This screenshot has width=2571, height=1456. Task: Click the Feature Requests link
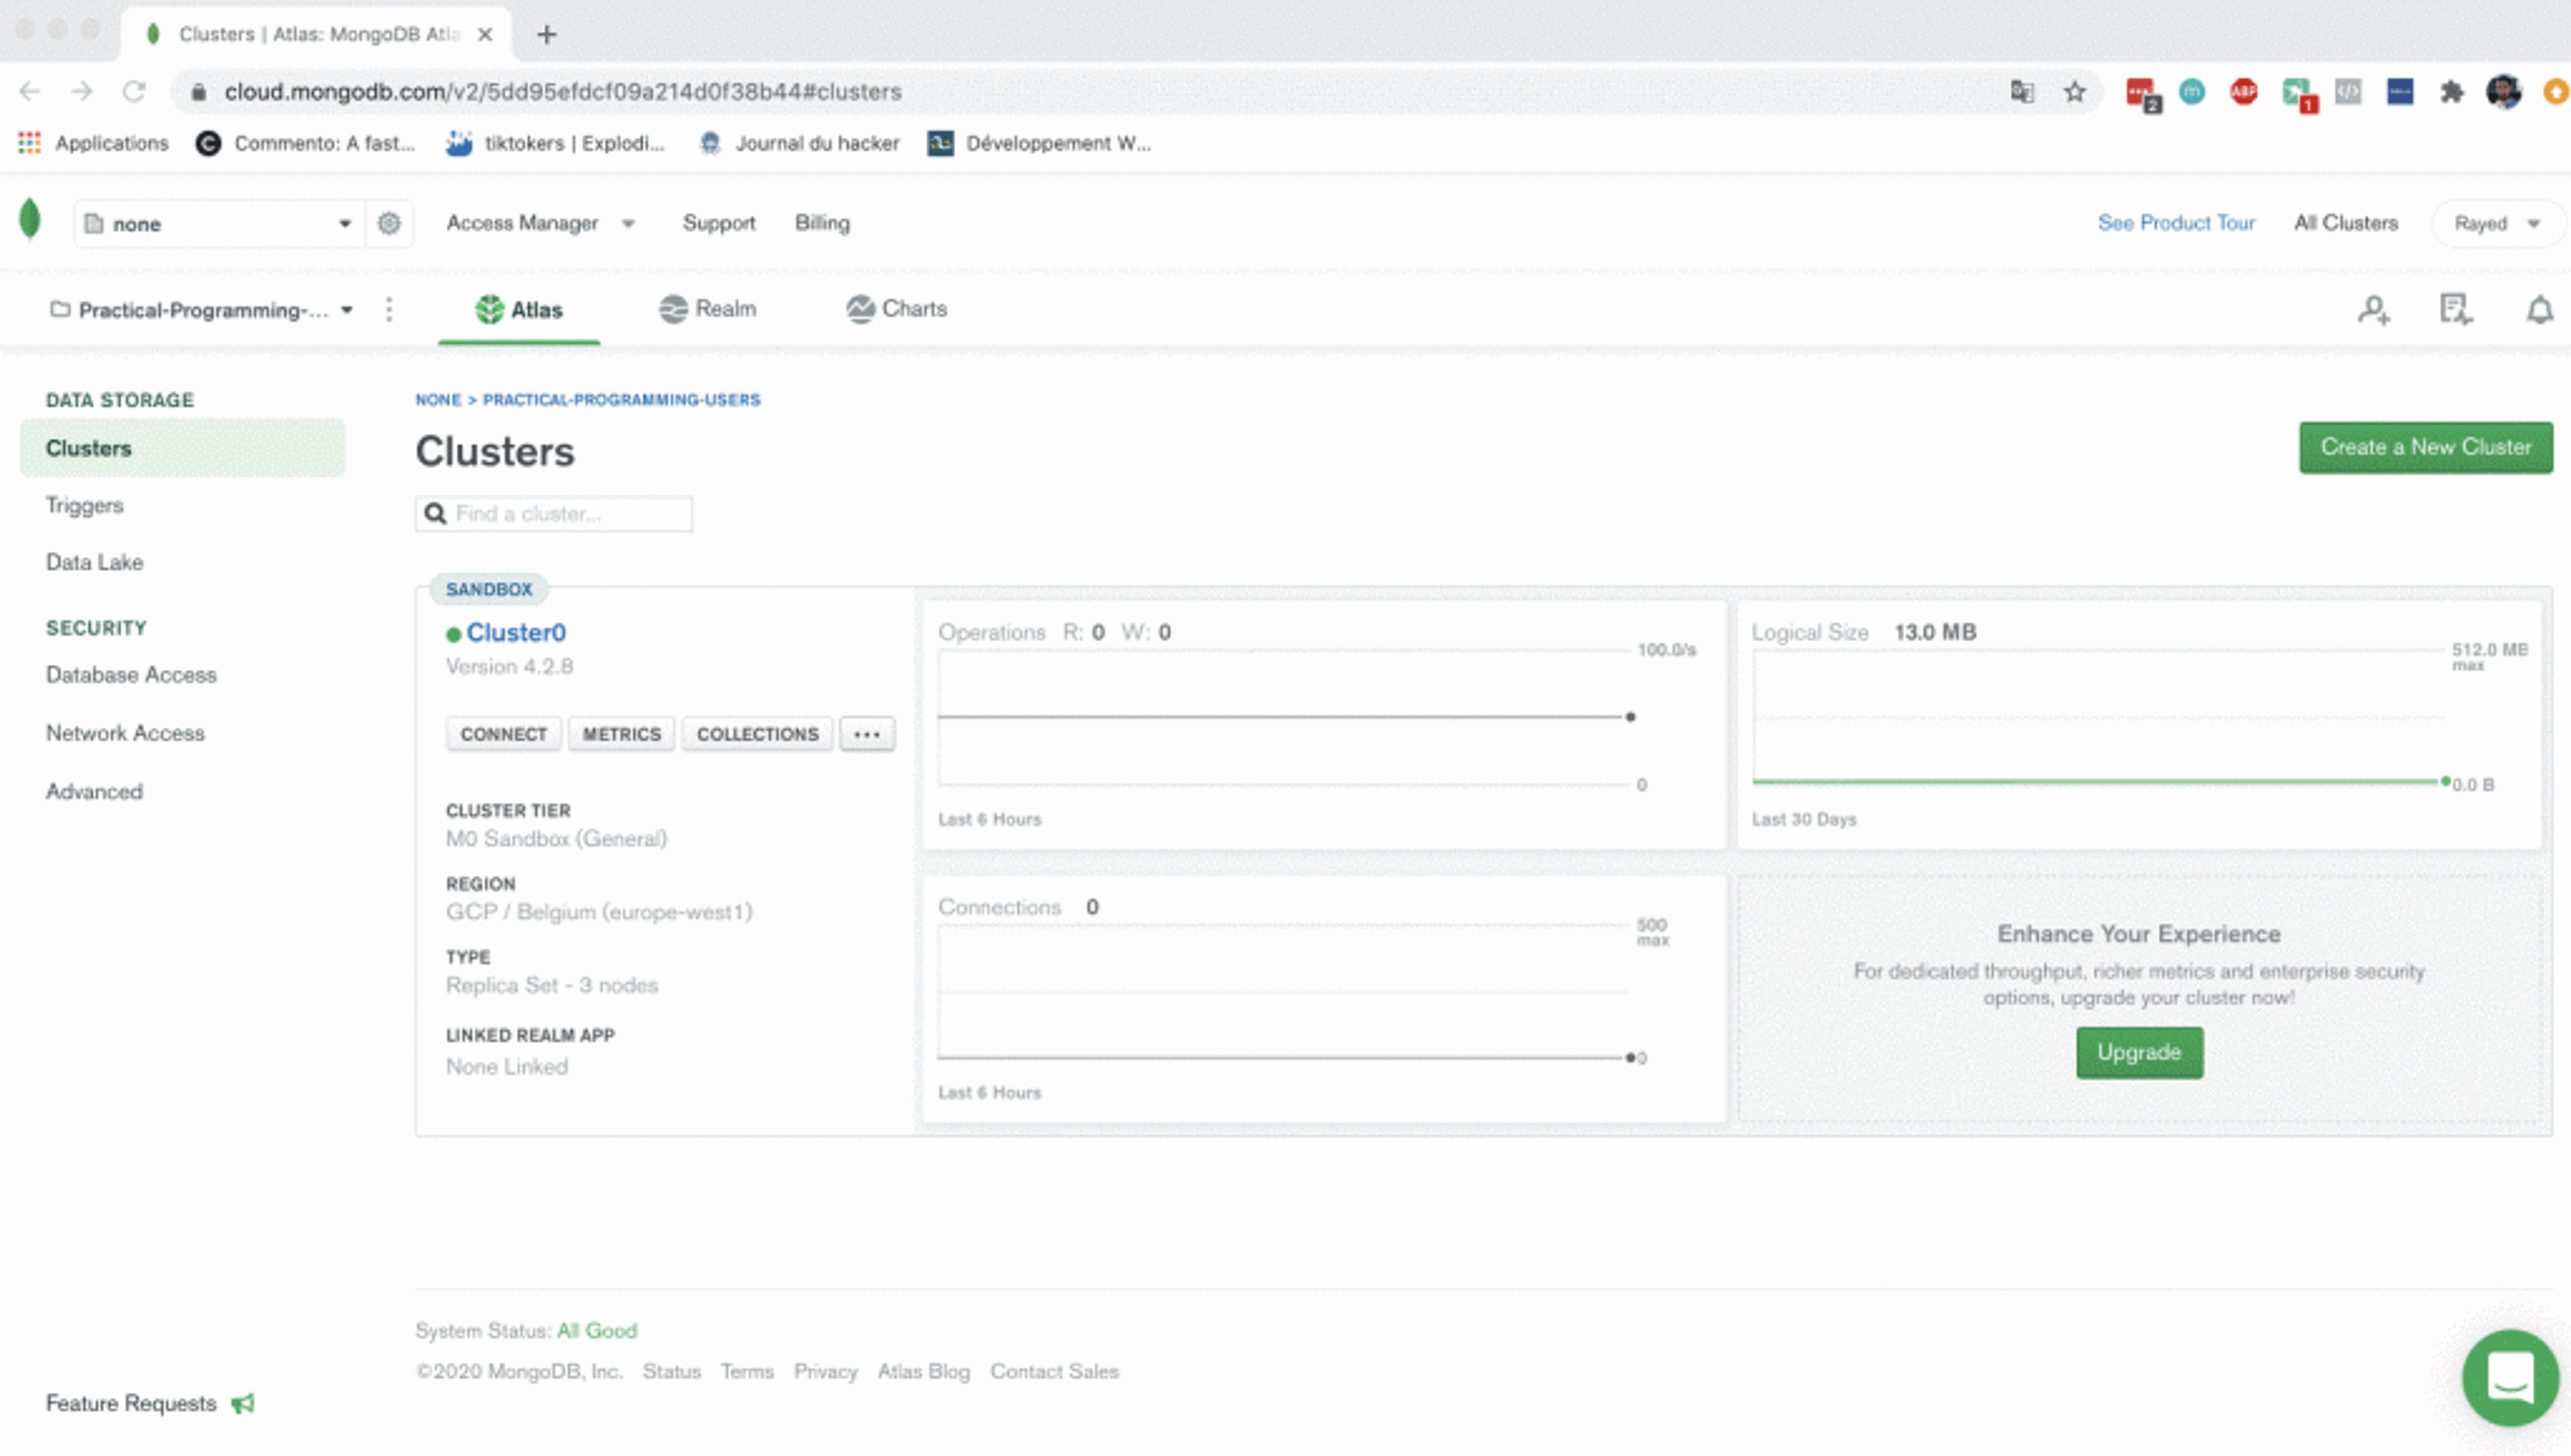coord(131,1404)
